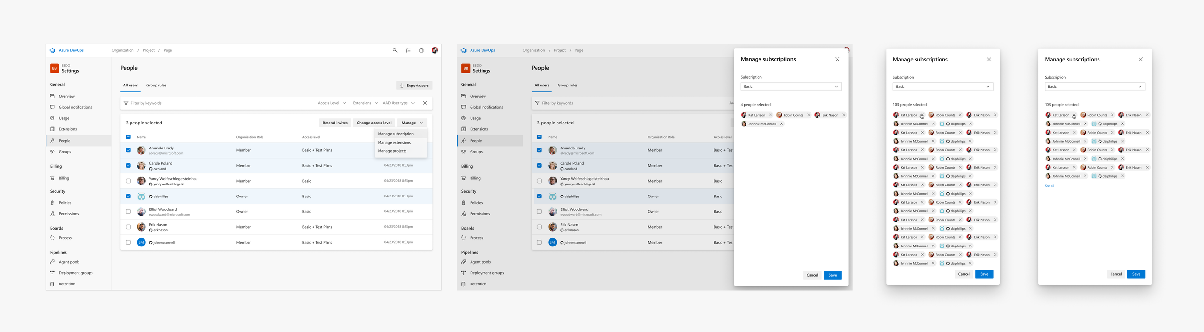Open Subscription combo box in the See all dialog
1204x332 pixels.
1095,86
